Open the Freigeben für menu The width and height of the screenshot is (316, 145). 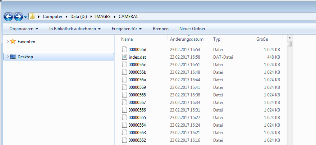pyautogui.click(x=127, y=29)
